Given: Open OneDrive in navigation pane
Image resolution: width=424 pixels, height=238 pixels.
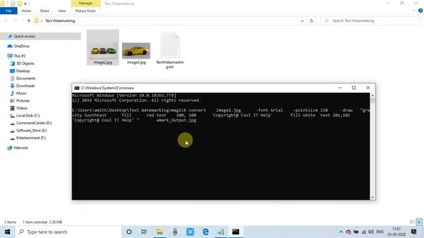Looking at the screenshot, I should (21, 46).
